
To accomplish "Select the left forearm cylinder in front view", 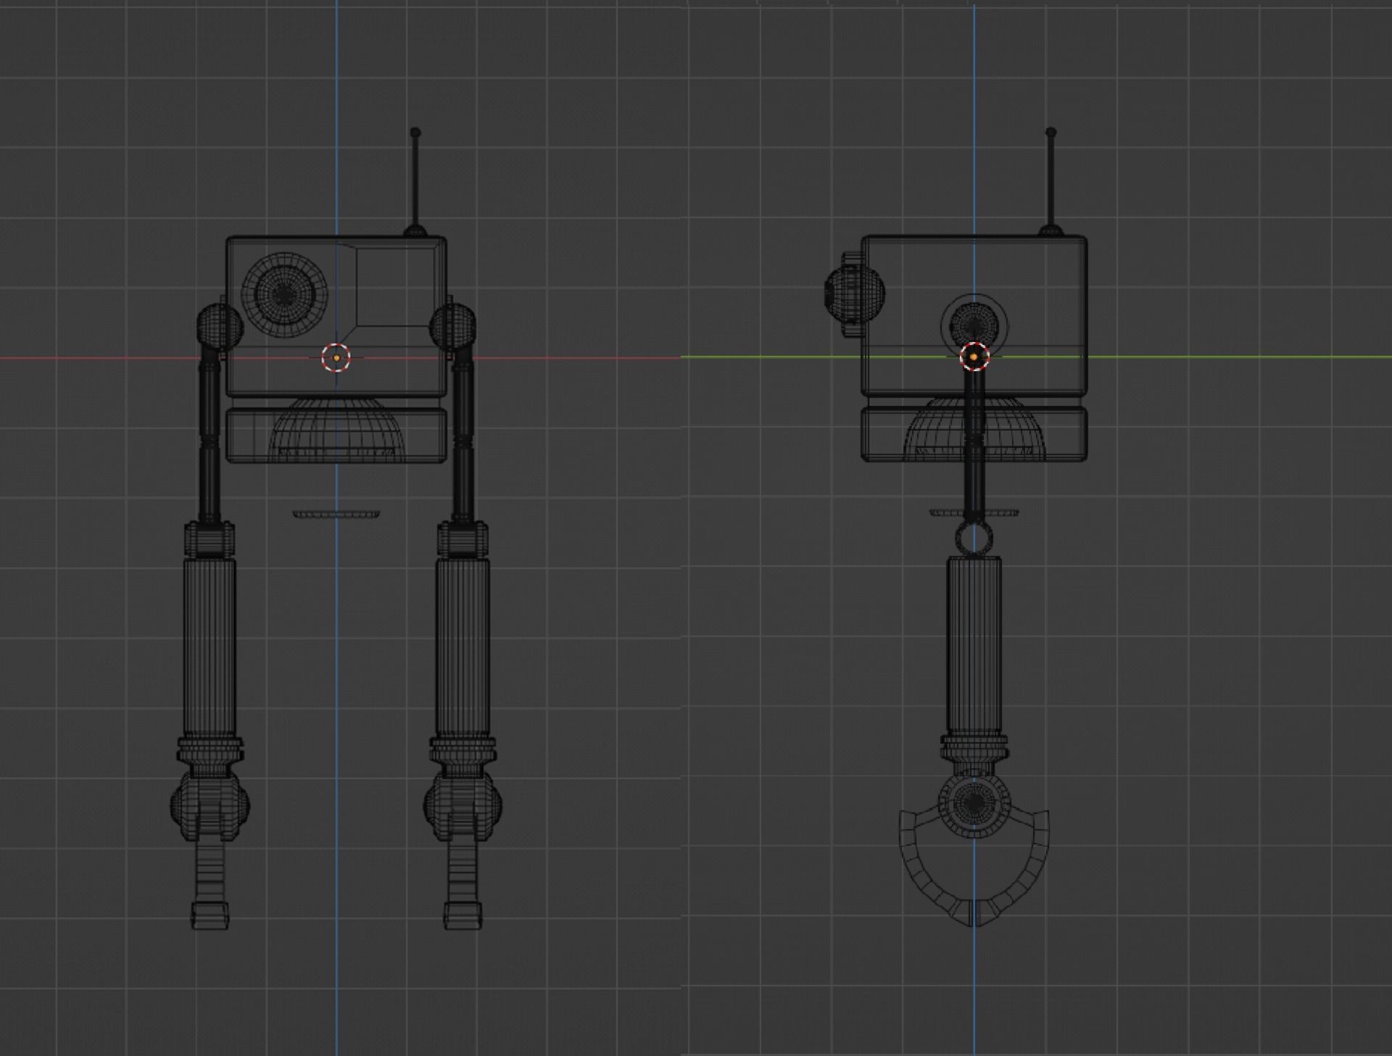I will pyautogui.click(x=209, y=648).
